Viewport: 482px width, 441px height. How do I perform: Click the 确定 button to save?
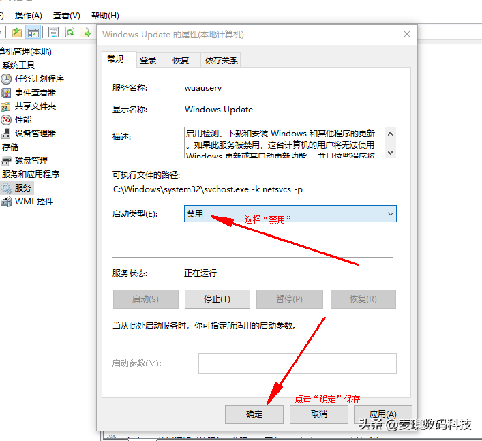tap(254, 414)
